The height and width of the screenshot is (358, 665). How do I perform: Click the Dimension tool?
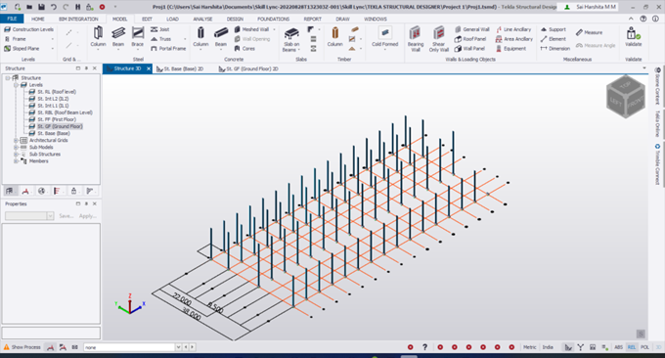coord(555,48)
